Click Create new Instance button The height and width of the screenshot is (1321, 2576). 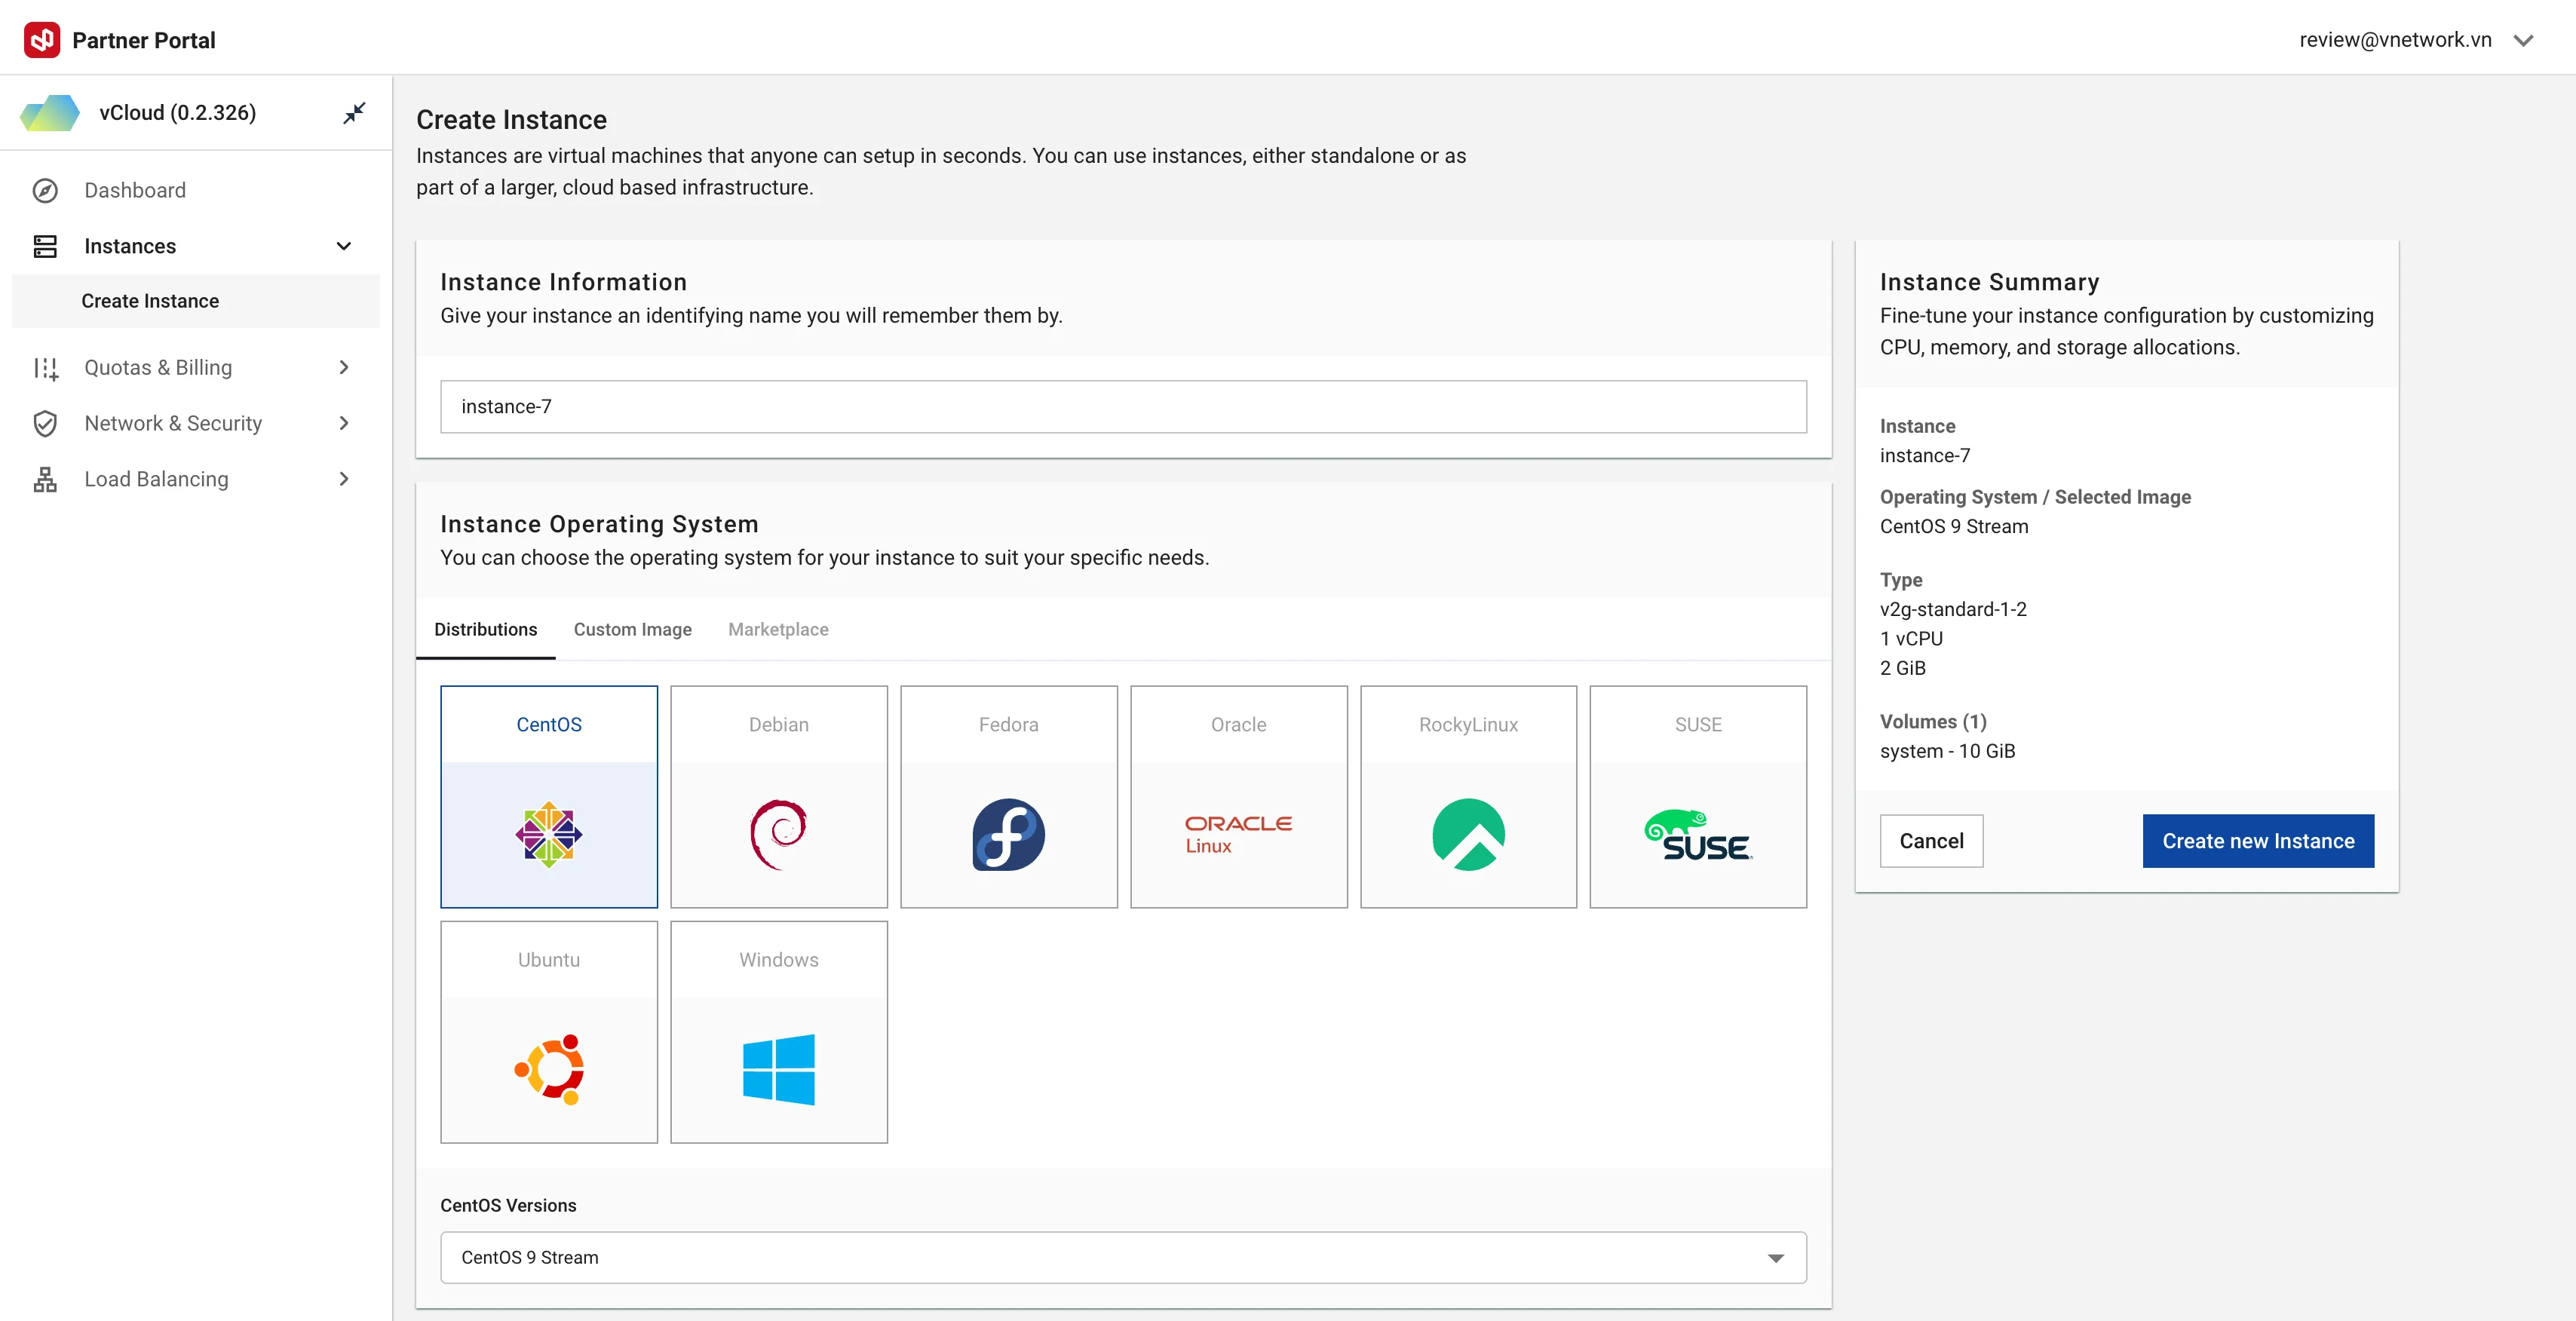2258,841
